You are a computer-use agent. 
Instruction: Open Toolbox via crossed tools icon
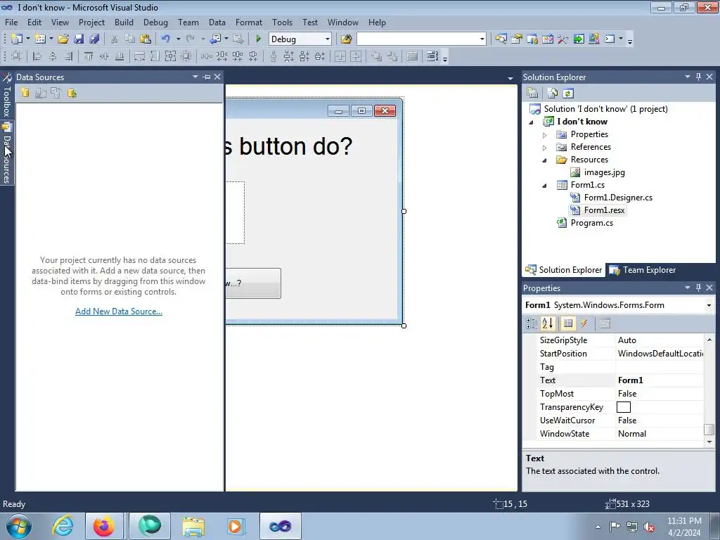pos(563,39)
